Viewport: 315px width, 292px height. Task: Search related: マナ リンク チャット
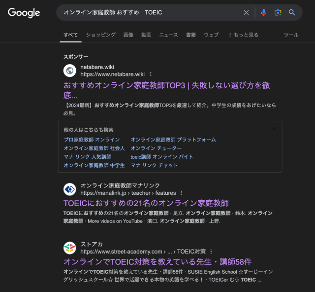tap(154, 165)
